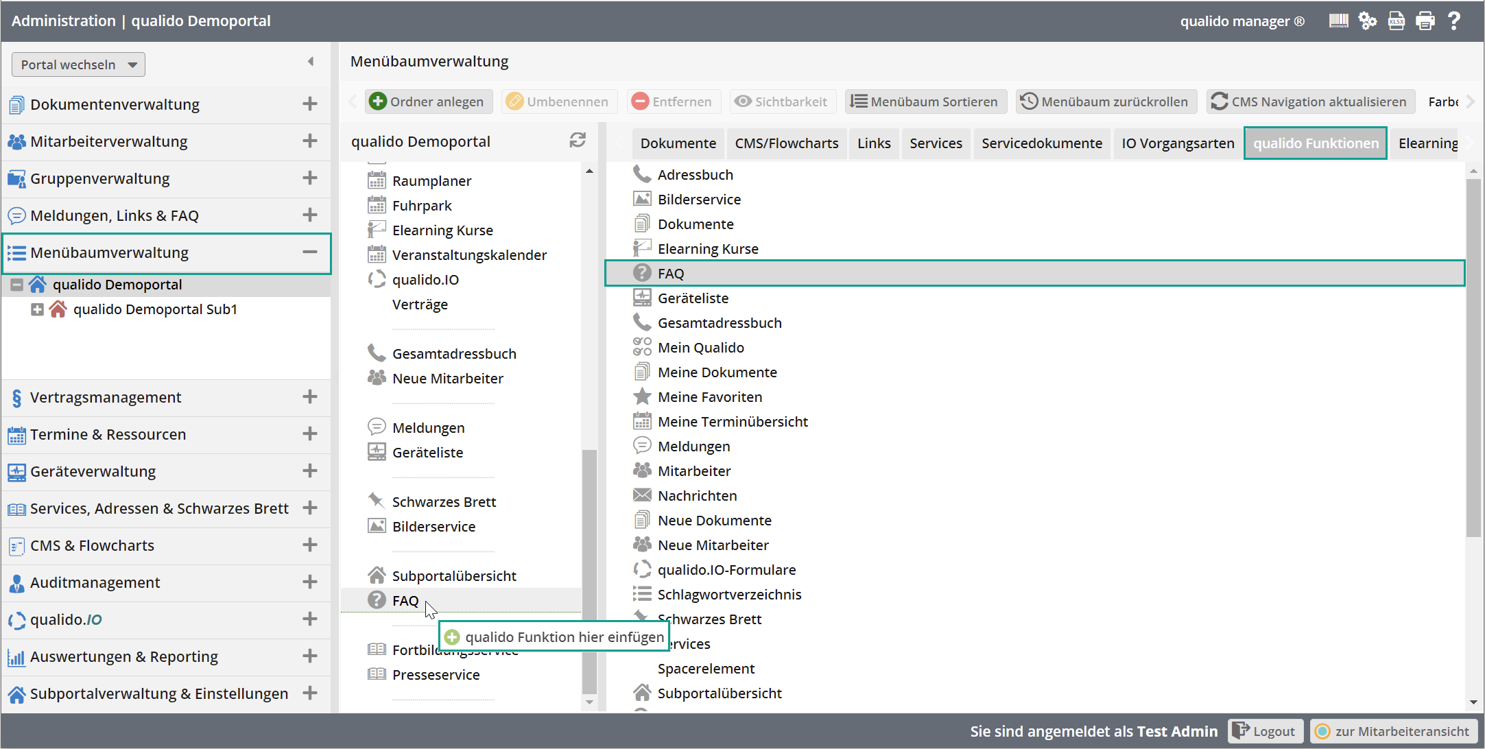Expand Meldungen, Links & FAQ section
1485x749 pixels.
click(310, 215)
